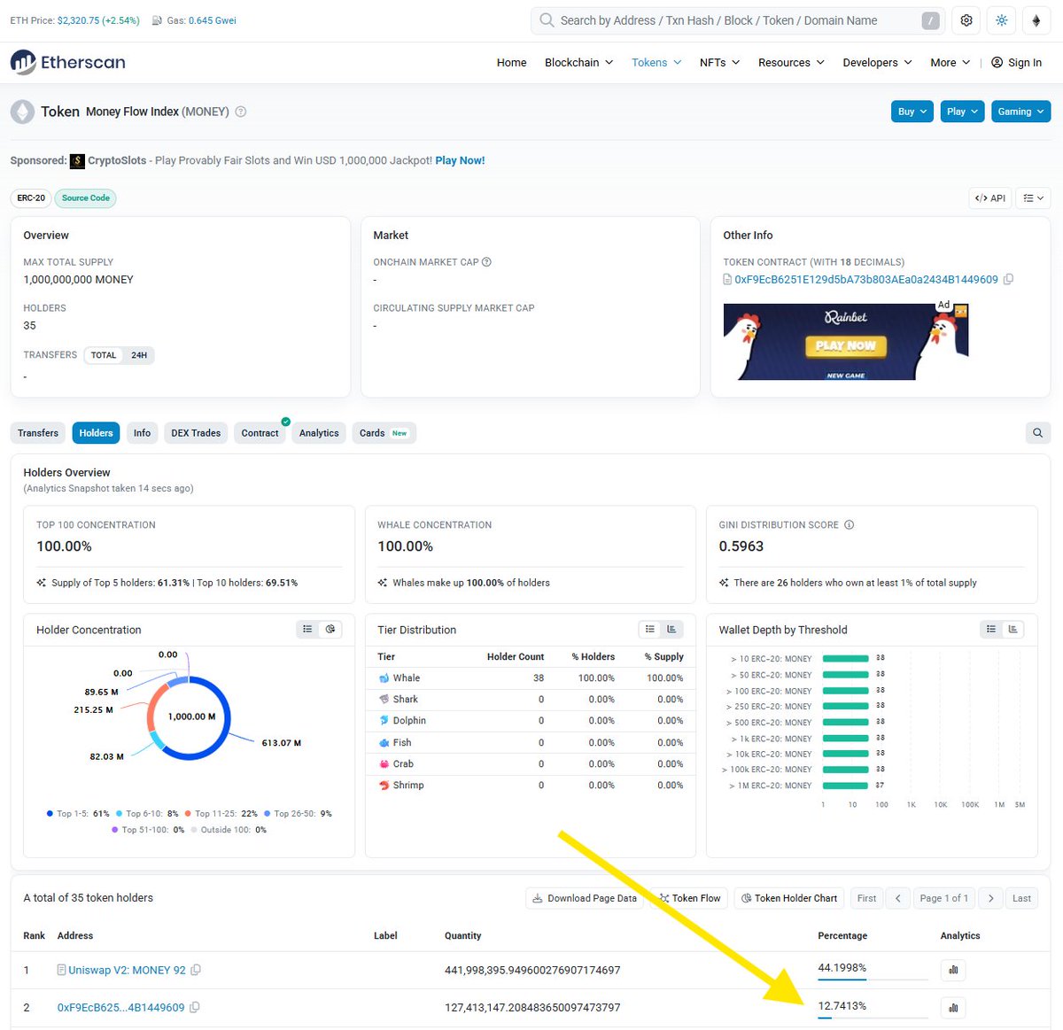Click the Rainbet Play Now ad banner
The width and height of the screenshot is (1063, 1030).
pos(846,342)
